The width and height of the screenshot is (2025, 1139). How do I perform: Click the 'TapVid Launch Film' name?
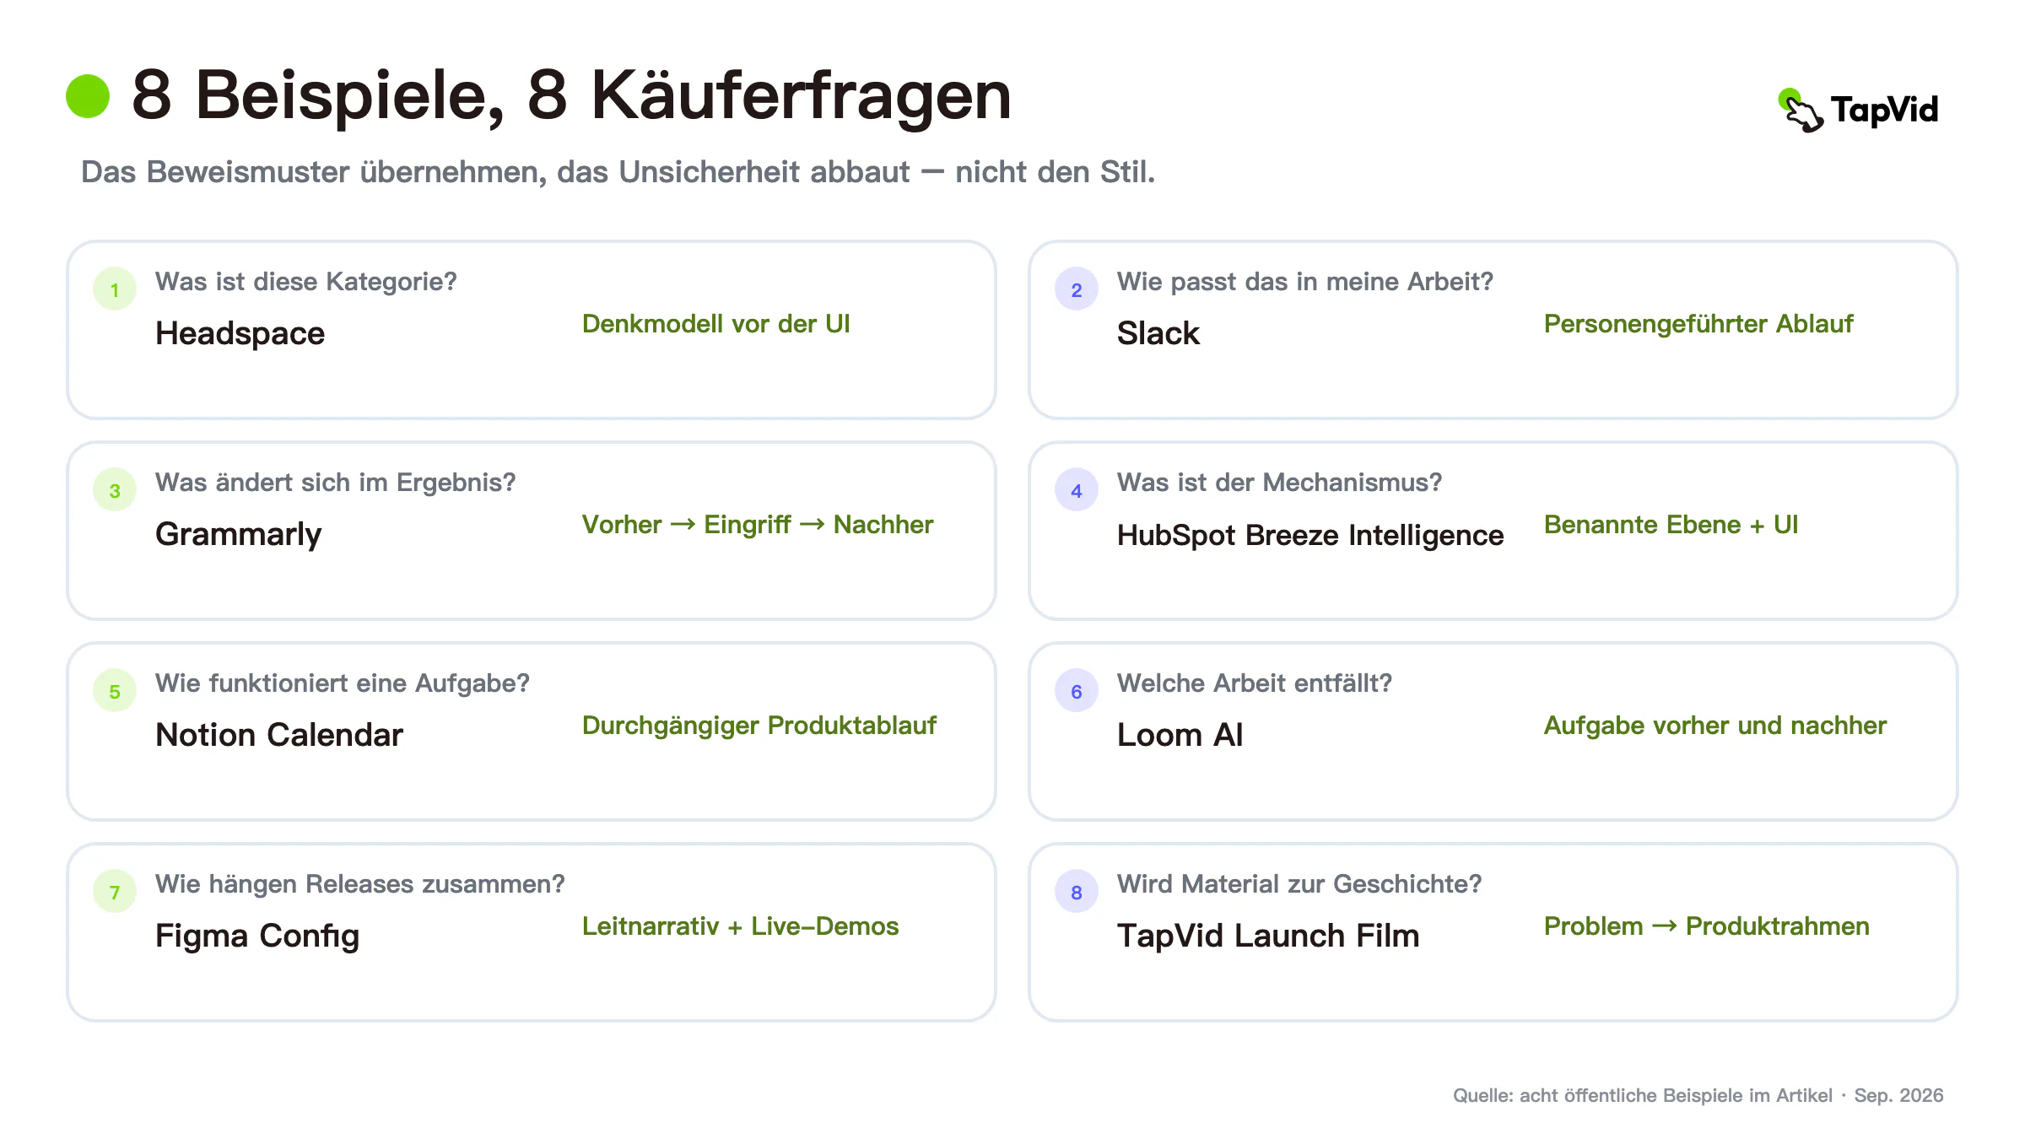1267,936
